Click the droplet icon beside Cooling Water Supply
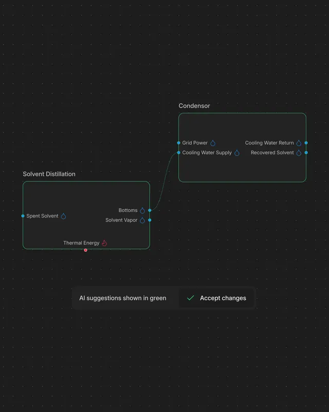 pos(237,153)
